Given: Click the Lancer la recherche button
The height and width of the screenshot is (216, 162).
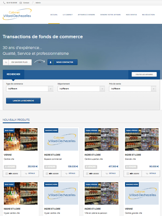Looking at the screenshot, I should point(23,101).
